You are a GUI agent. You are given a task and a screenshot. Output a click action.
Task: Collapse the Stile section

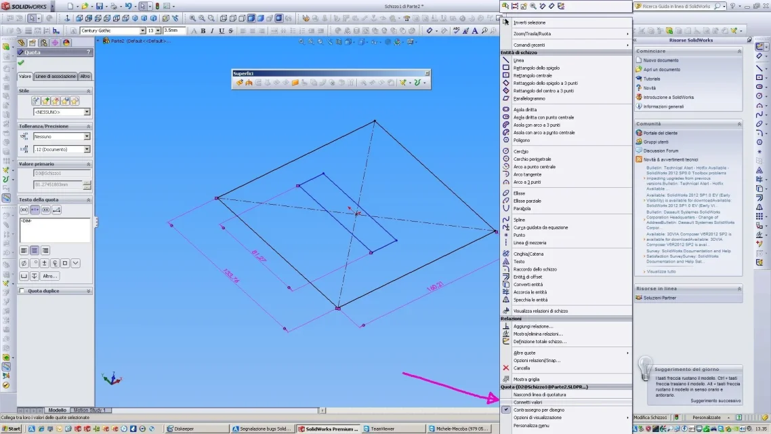click(89, 91)
